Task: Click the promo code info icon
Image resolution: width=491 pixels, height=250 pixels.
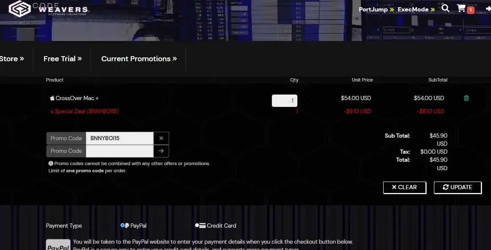Action: click(x=51, y=163)
